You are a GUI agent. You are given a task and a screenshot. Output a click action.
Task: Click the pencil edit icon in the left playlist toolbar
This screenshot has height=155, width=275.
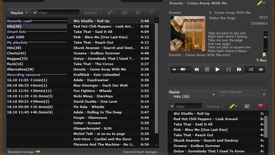pos(110,13)
